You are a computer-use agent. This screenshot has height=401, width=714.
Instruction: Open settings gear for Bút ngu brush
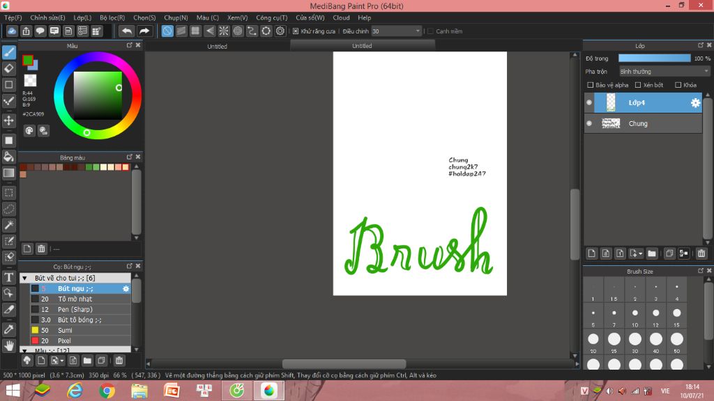tap(126, 289)
